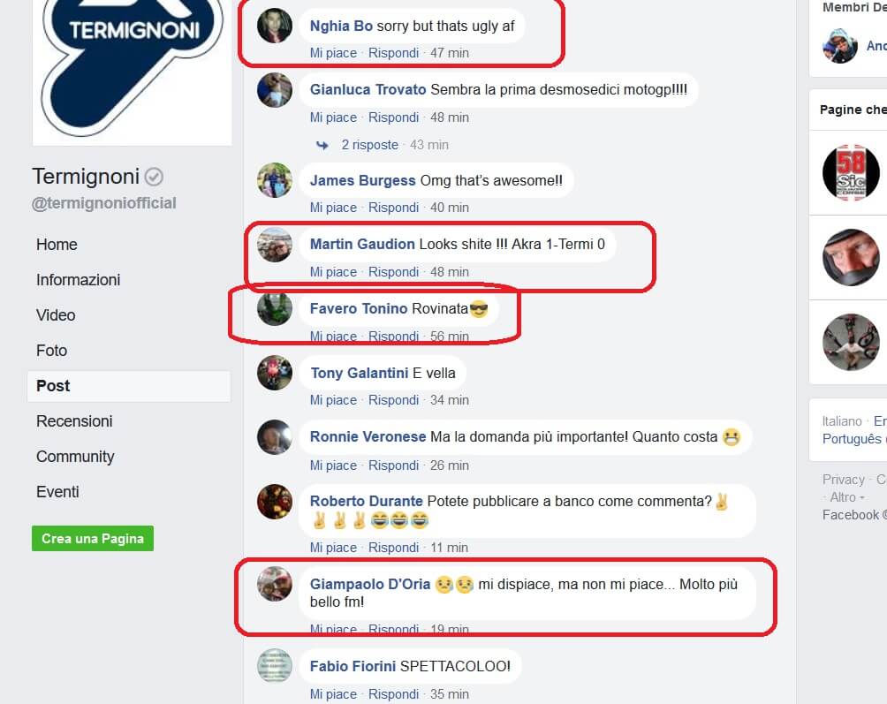887x704 pixels.
Task: Open the Altro footer dropdown
Action: 847,497
